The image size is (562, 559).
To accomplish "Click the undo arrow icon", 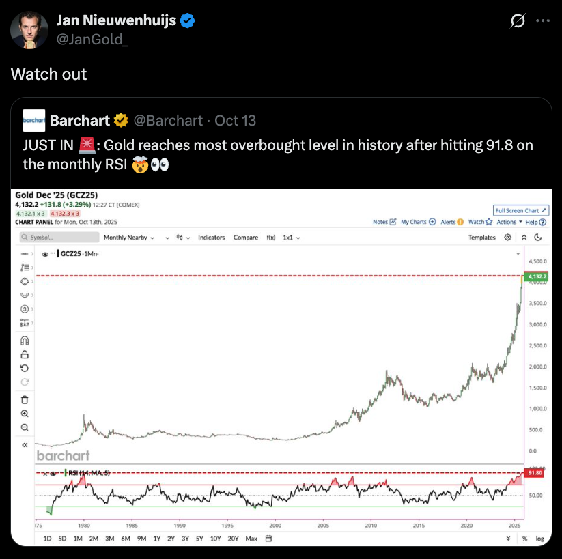I will [x=25, y=368].
